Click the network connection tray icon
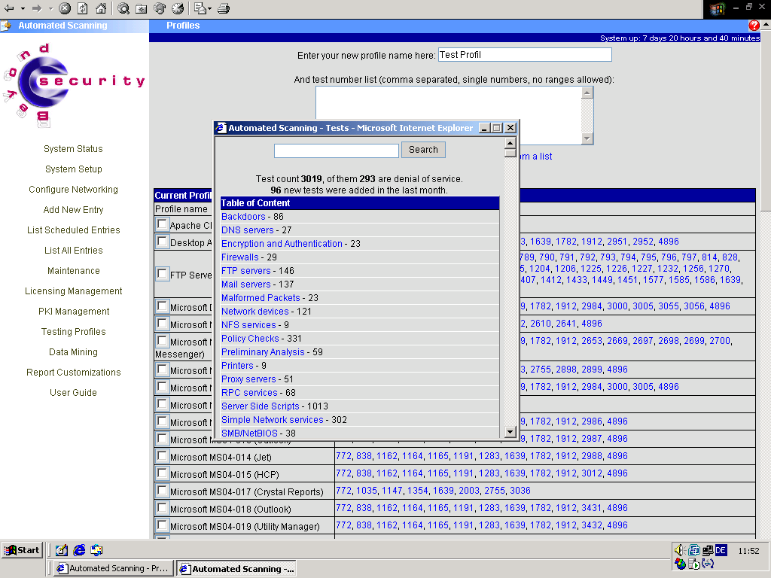This screenshot has height=578, width=771. pos(708,550)
